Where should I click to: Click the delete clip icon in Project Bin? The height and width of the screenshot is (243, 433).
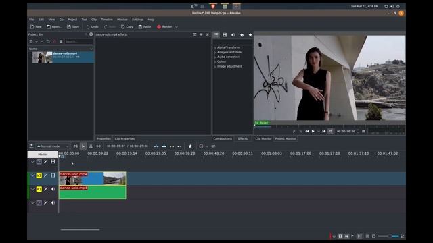54,42
